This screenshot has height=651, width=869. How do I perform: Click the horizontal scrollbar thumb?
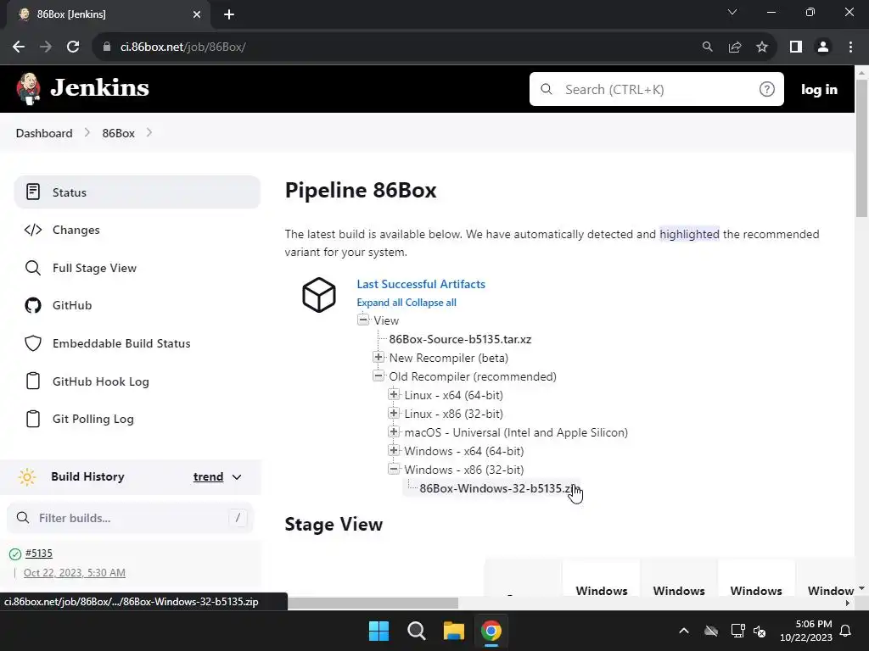(373, 603)
